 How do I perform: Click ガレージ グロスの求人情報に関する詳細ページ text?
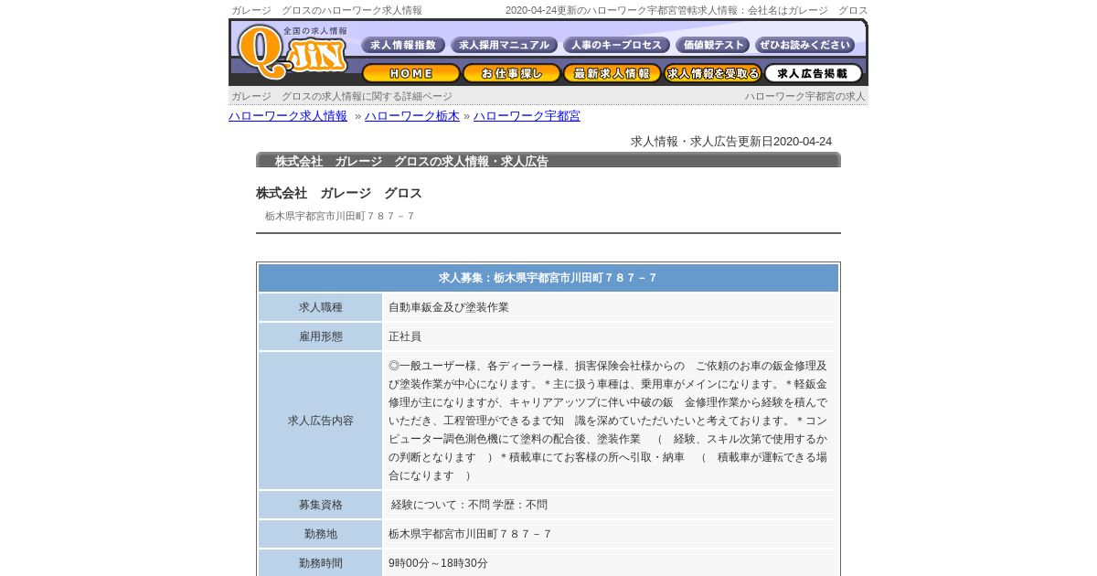pyautogui.click(x=342, y=96)
